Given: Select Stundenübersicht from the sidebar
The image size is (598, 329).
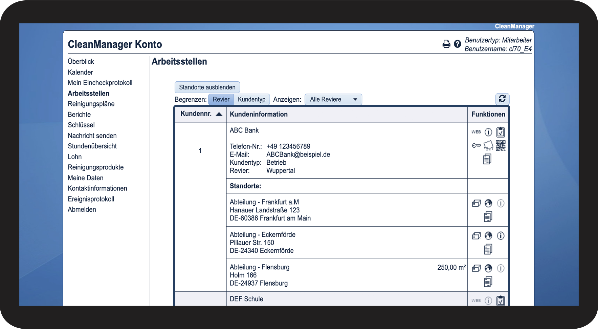Looking at the screenshot, I should (x=92, y=146).
